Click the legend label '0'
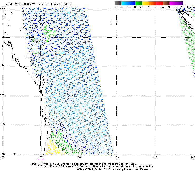The height and width of the screenshot is (171, 195). click(115, 7)
